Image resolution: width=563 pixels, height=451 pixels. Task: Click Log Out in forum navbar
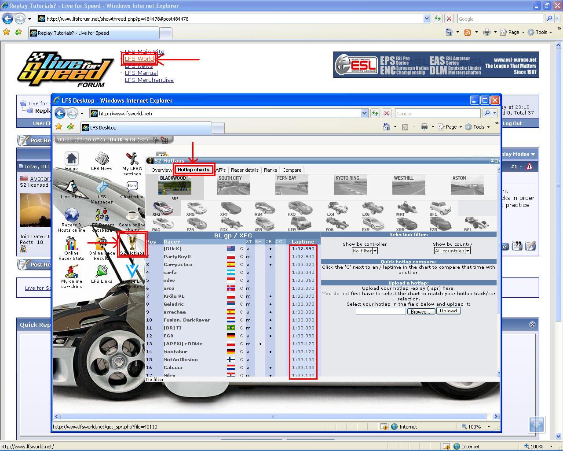click(512, 123)
